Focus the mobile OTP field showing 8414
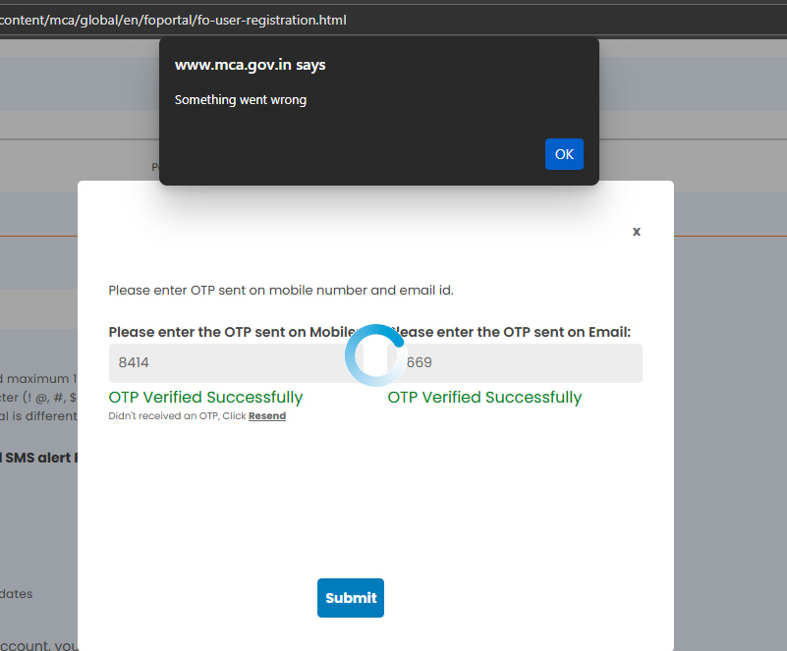This screenshot has width=787, height=651. pyautogui.click(x=236, y=362)
